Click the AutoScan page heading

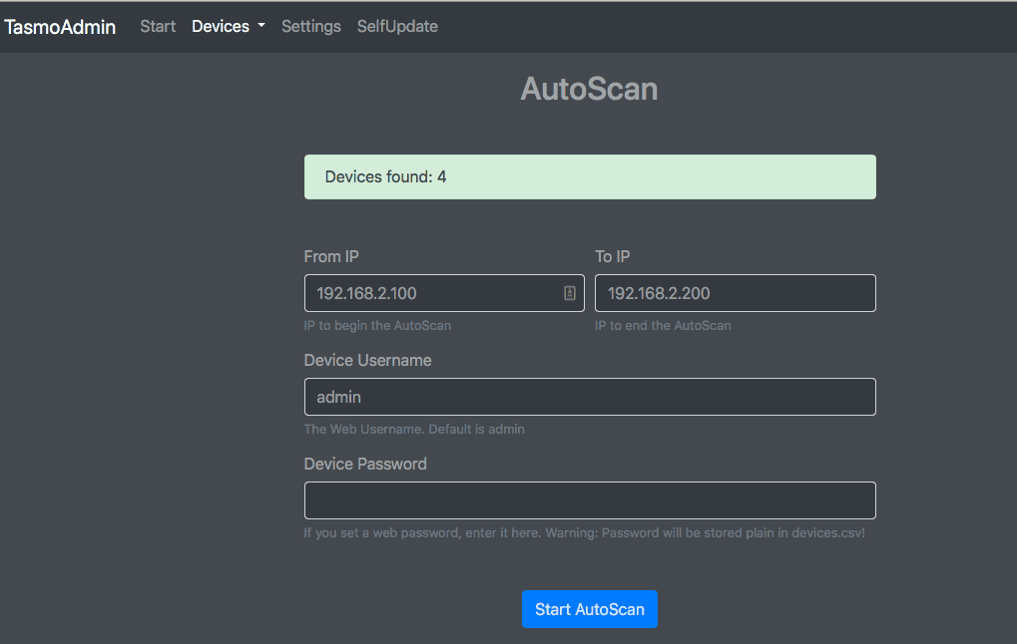point(589,89)
